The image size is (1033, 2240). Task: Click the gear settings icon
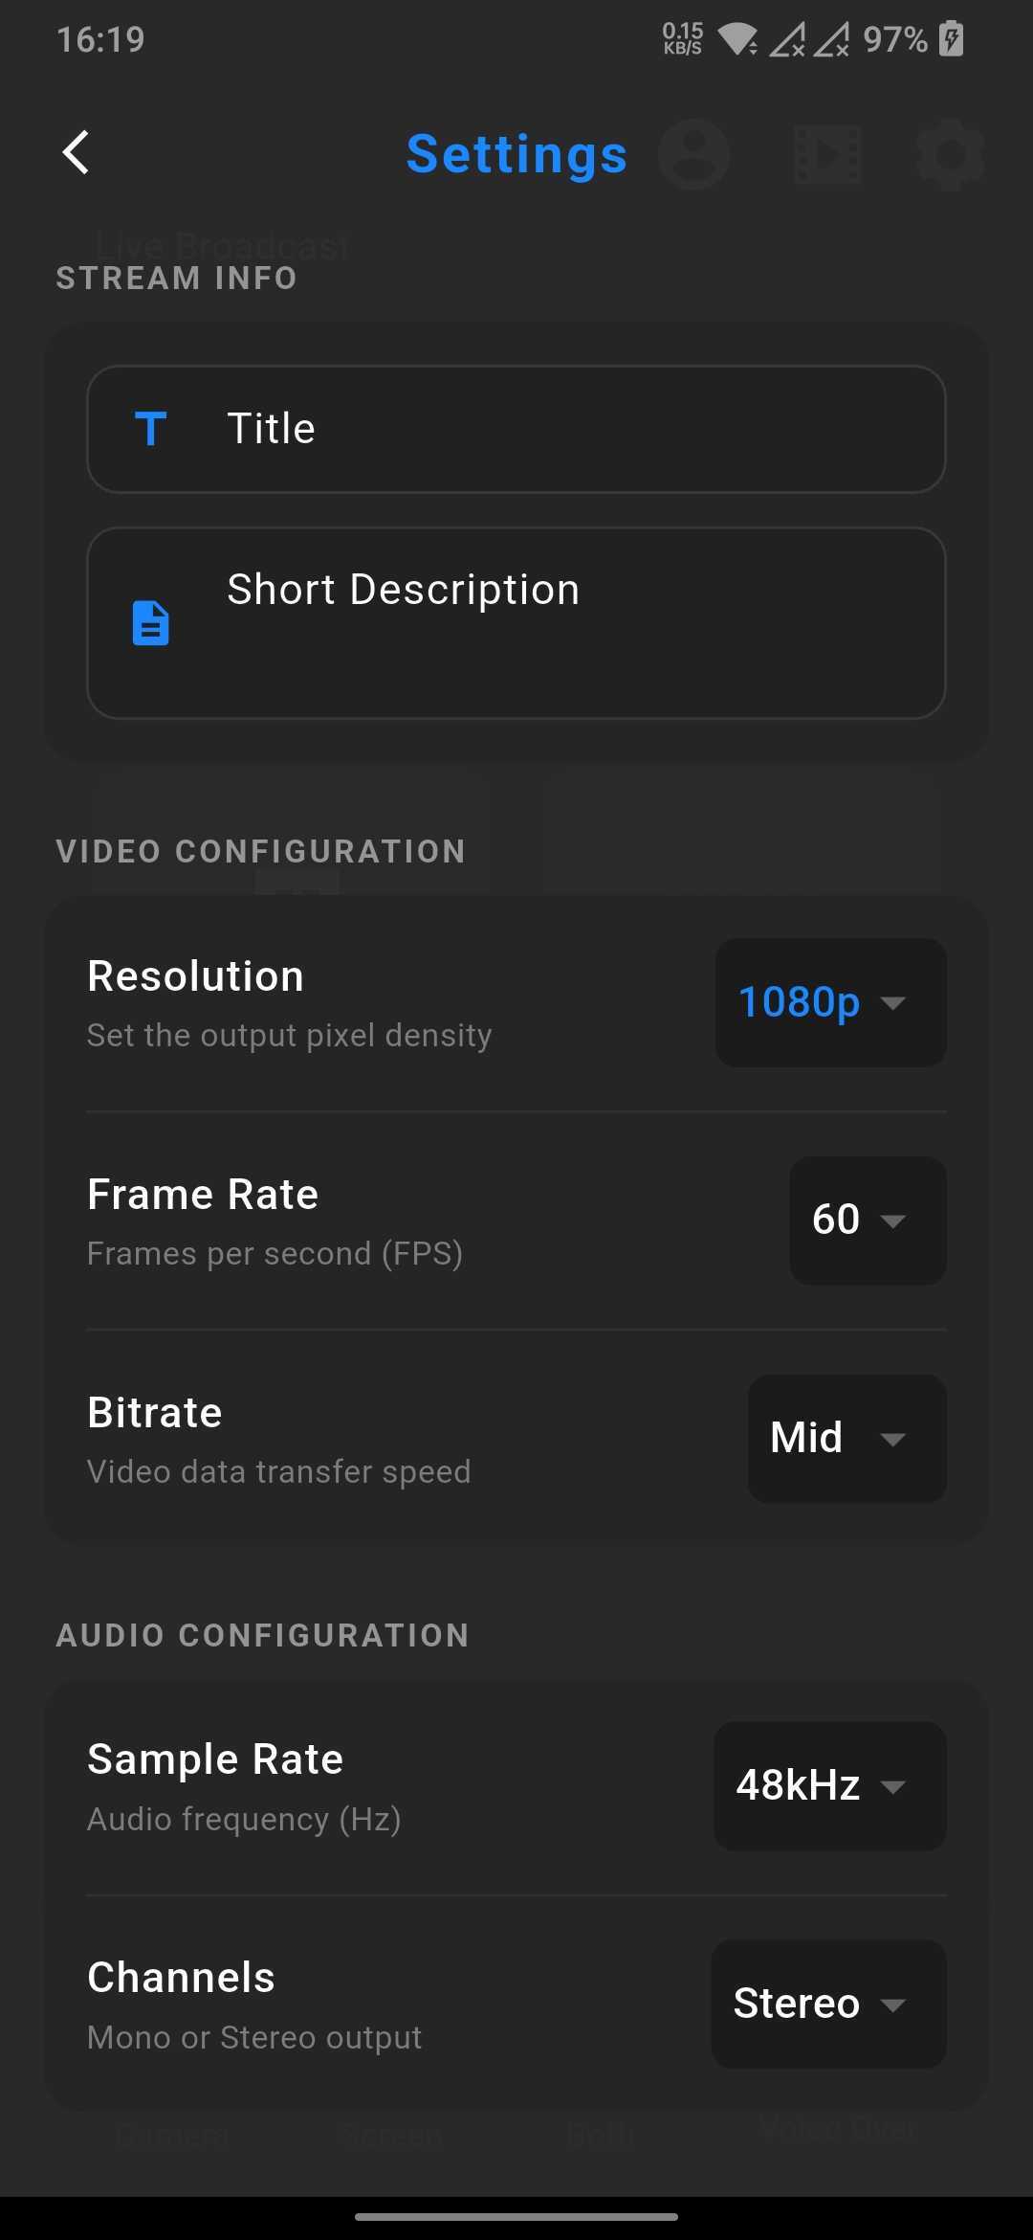click(950, 154)
